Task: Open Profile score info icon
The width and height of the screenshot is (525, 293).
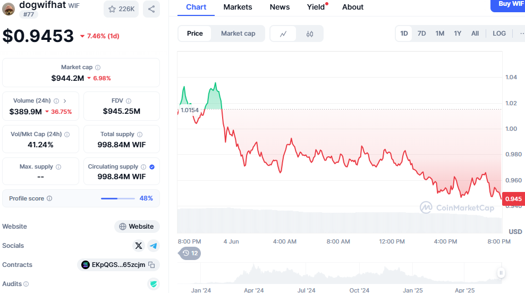Action: (49, 198)
